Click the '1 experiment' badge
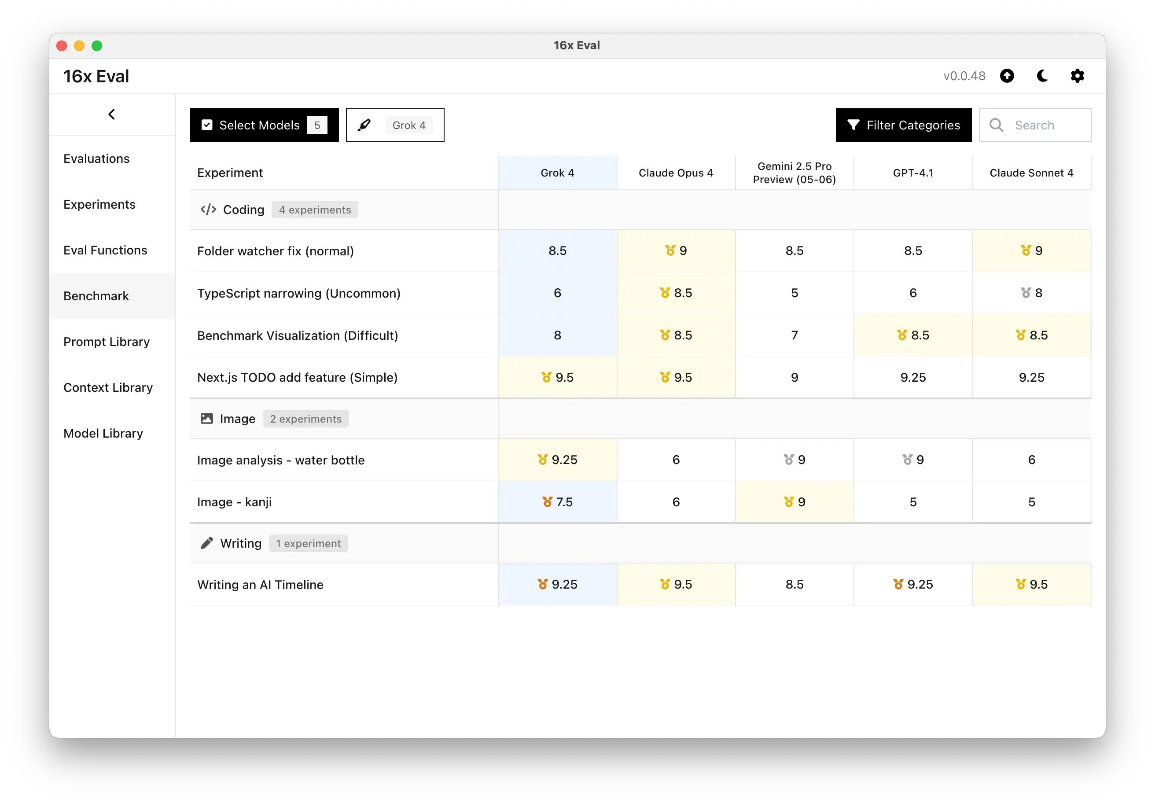 tap(309, 543)
